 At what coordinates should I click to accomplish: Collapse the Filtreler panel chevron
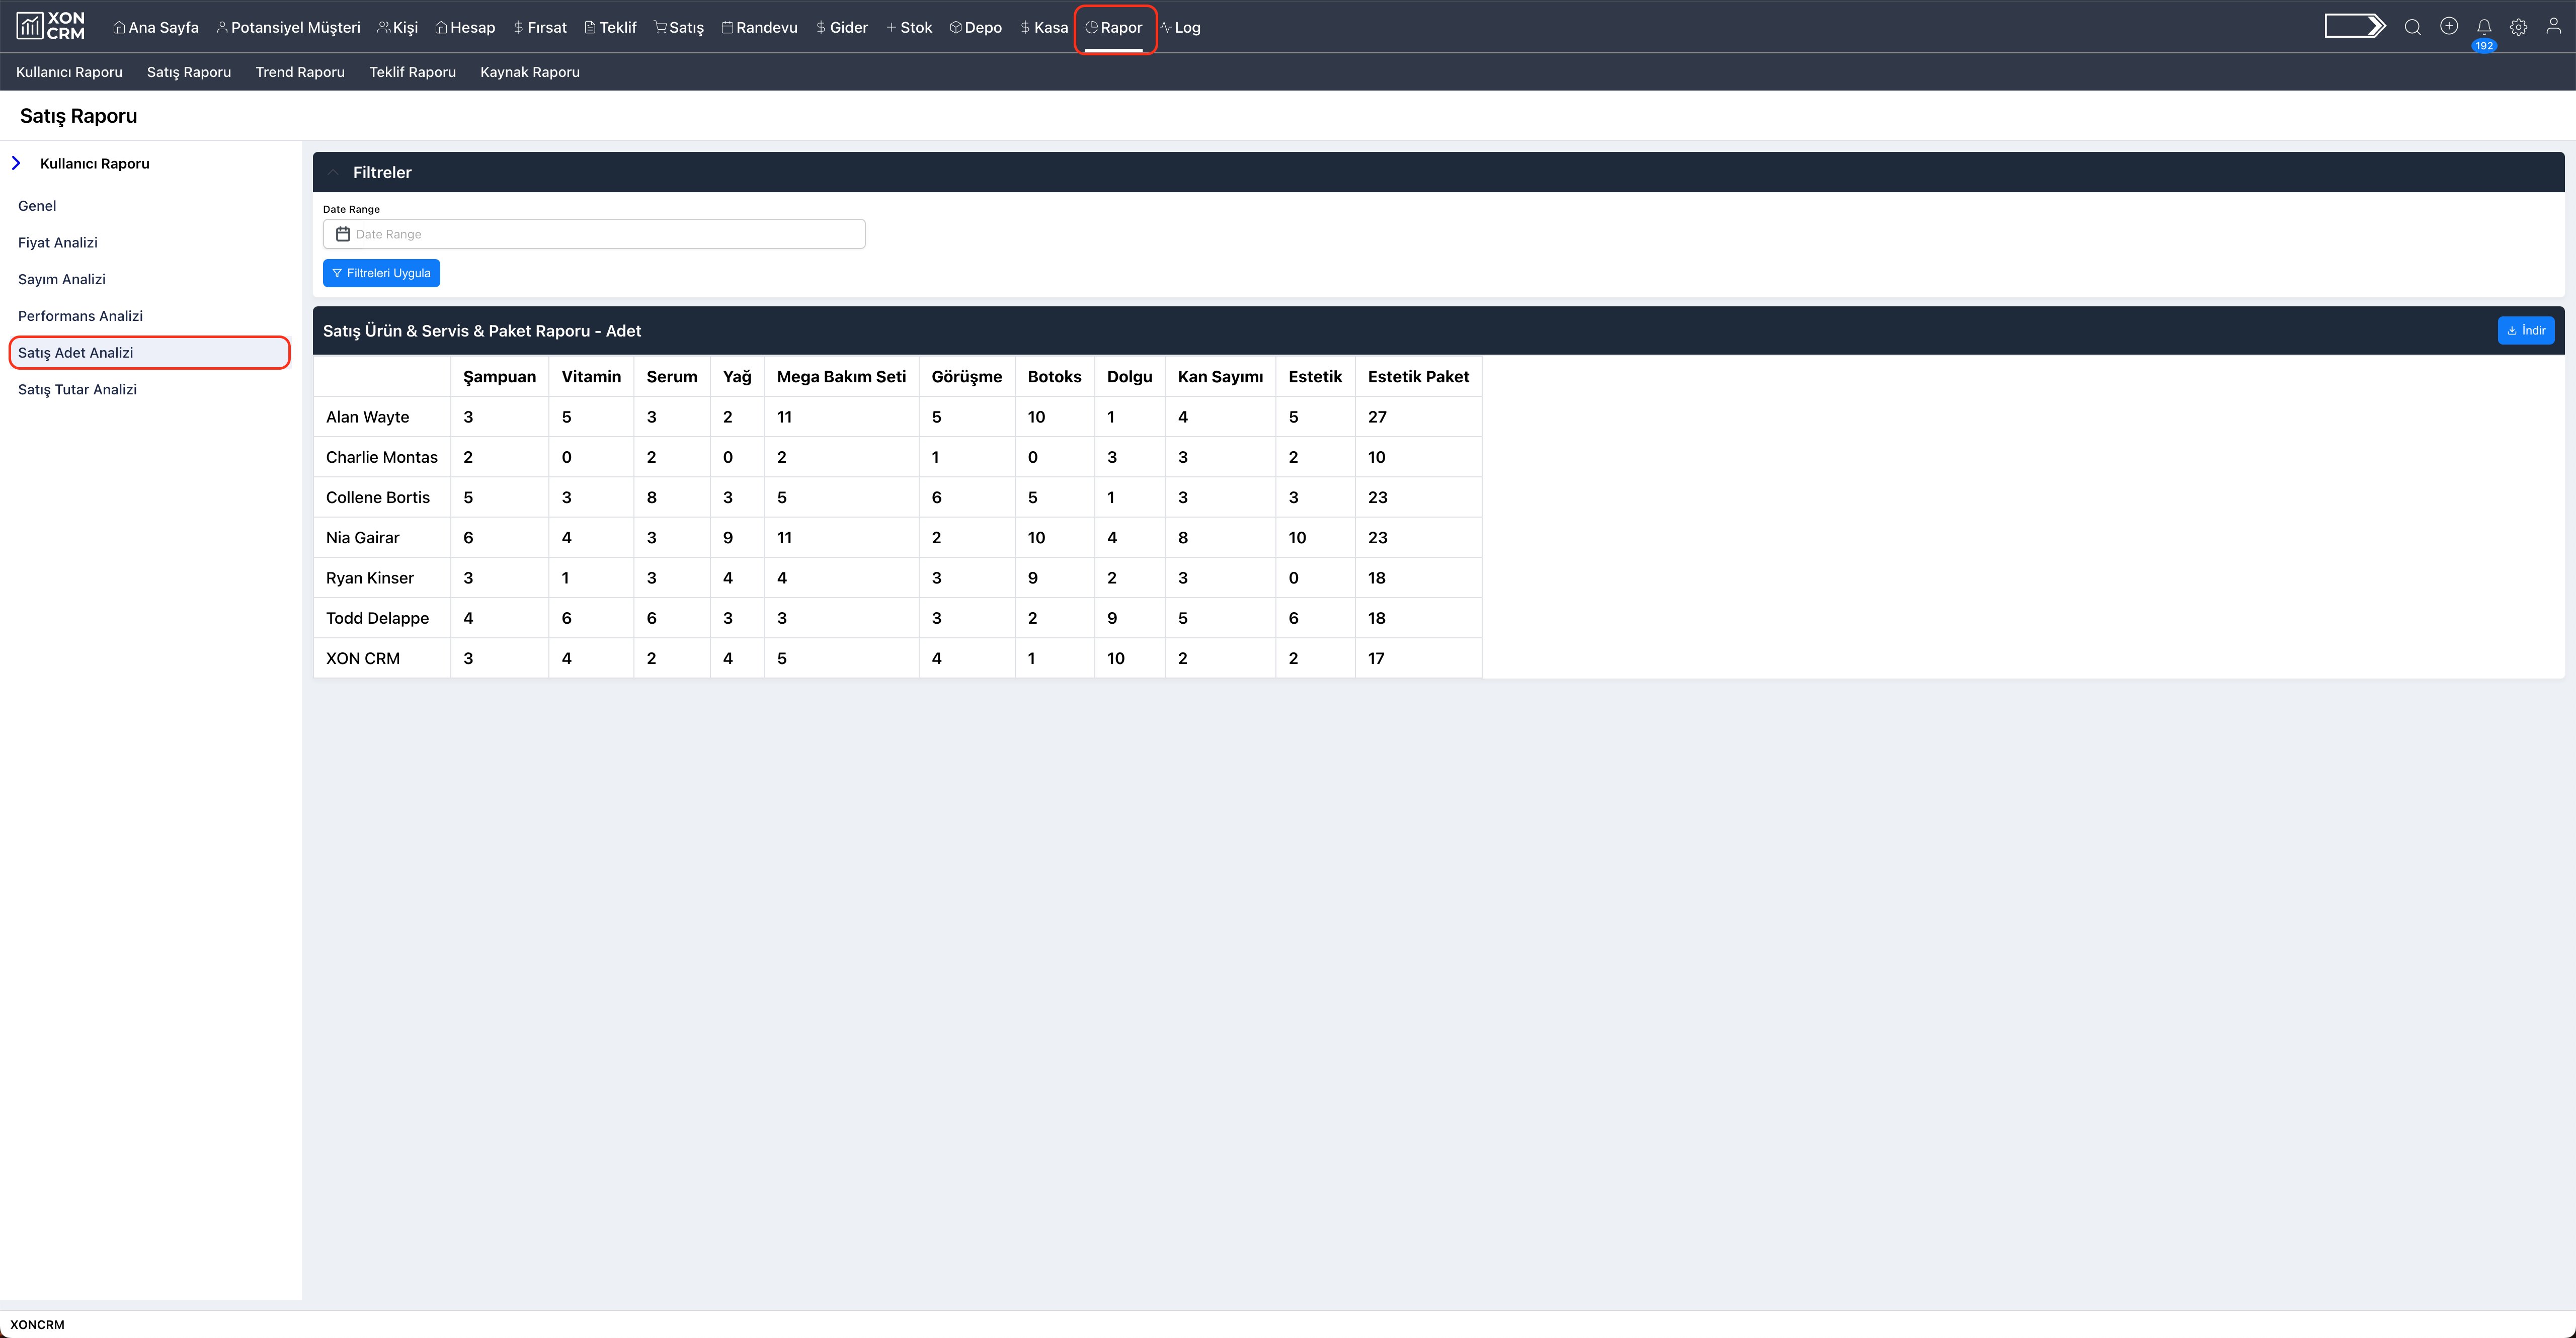tap(333, 172)
